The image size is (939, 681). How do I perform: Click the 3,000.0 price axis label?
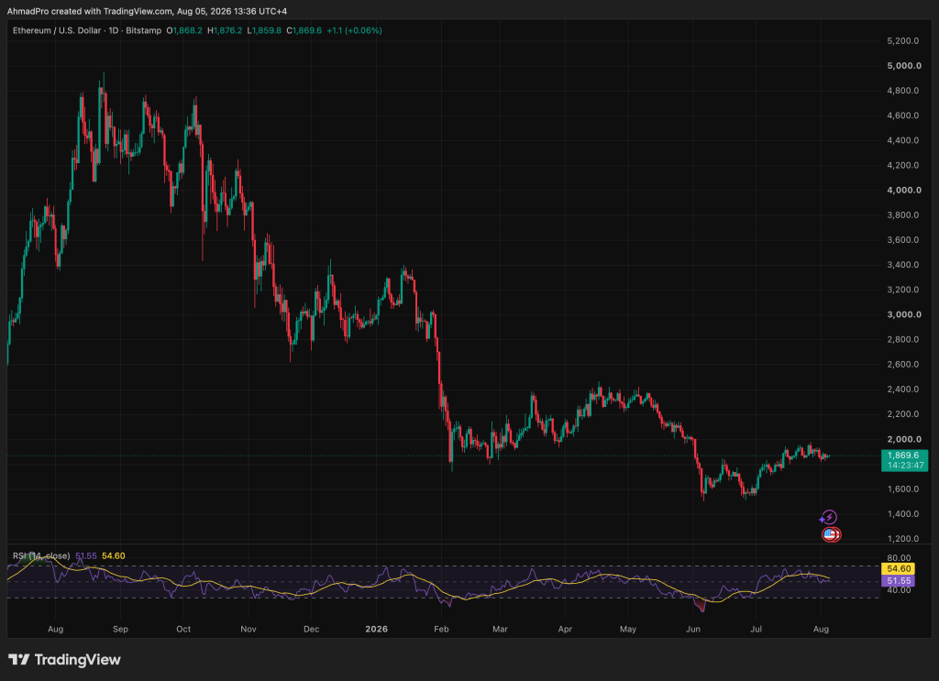(x=903, y=314)
